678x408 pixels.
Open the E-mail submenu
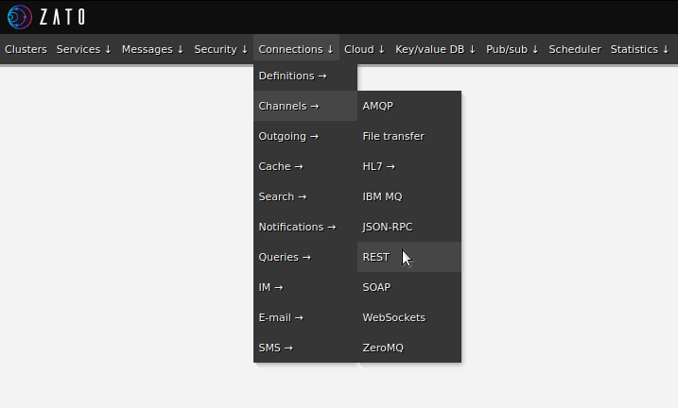[x=281, y=317]
